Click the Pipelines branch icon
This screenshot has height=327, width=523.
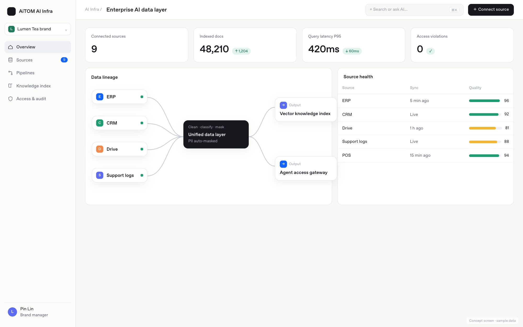coord(10,73)
